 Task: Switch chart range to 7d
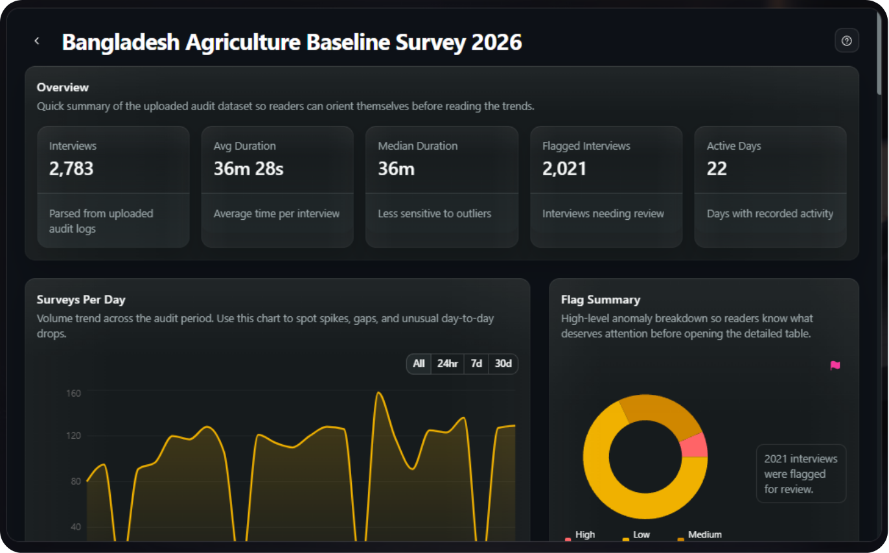[x=476, y=364]
